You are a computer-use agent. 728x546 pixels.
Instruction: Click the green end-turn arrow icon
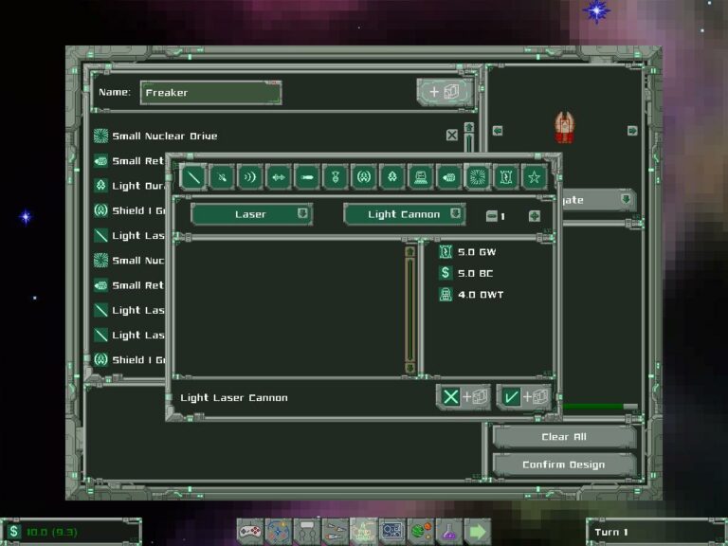[478, 532]
